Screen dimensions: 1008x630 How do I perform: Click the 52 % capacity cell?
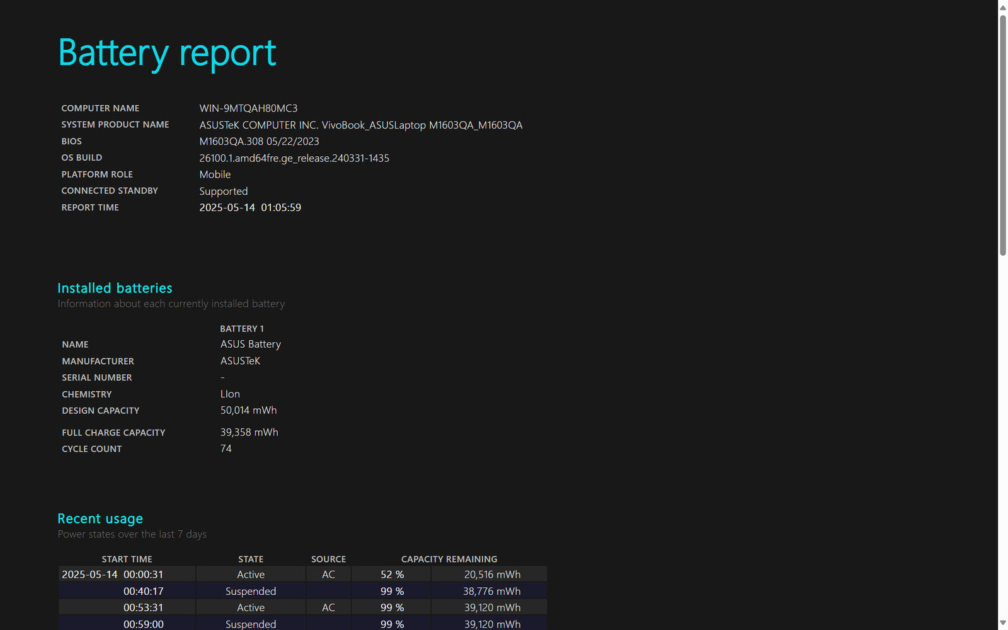click(x=392, y=575)
